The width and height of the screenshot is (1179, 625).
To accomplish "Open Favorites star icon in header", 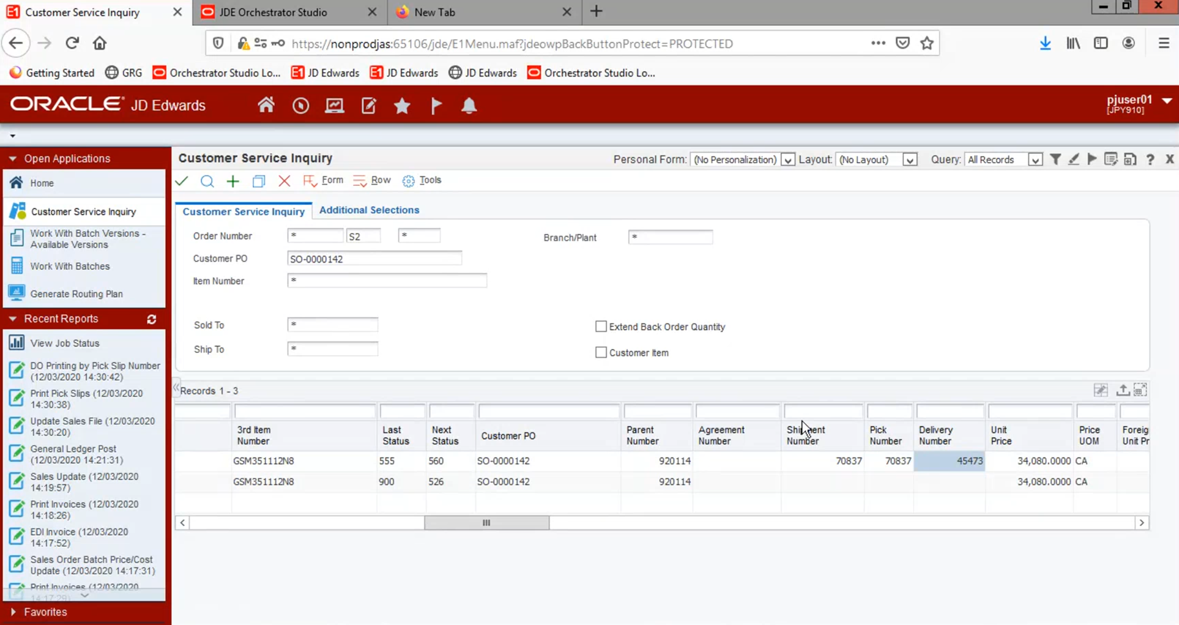I will [402, 105].
